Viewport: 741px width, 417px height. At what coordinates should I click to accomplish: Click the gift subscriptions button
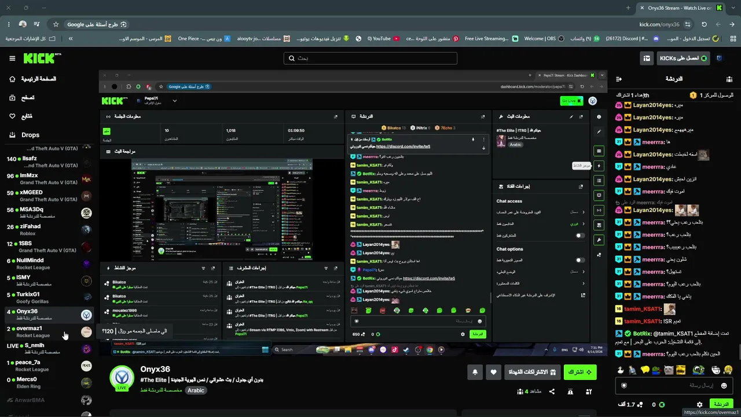533,372
